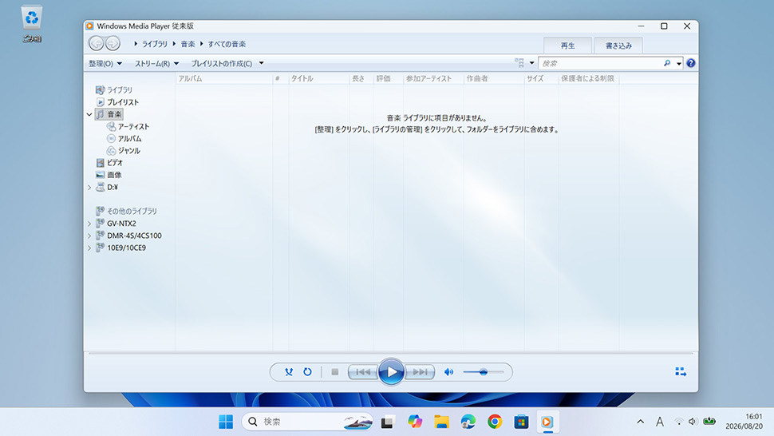774x436 pixels.
Task: Sort by the 作曲者 column header
Action: 494,78
